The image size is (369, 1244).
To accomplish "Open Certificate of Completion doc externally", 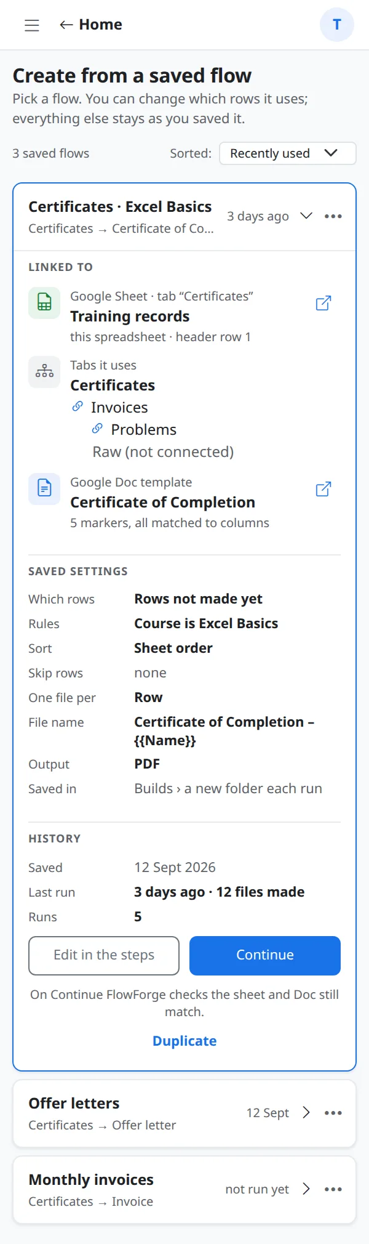I will 323,489.
